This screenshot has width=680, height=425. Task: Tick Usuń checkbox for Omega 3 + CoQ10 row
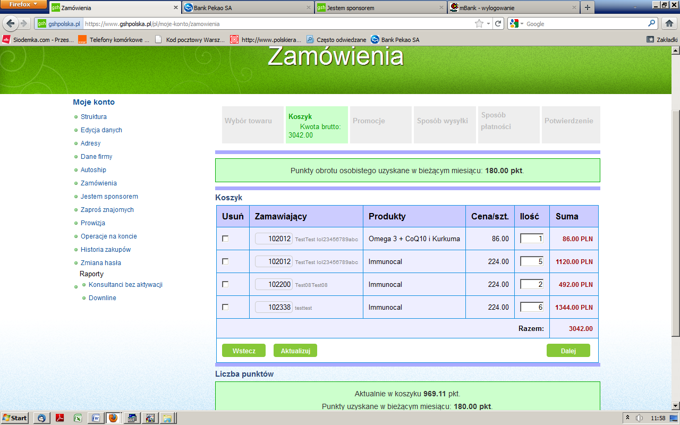pyautogui.click(x=225, y=239)
